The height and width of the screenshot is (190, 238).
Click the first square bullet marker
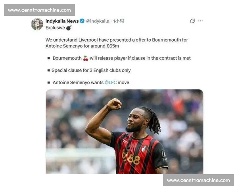click(x=48, y=58)
